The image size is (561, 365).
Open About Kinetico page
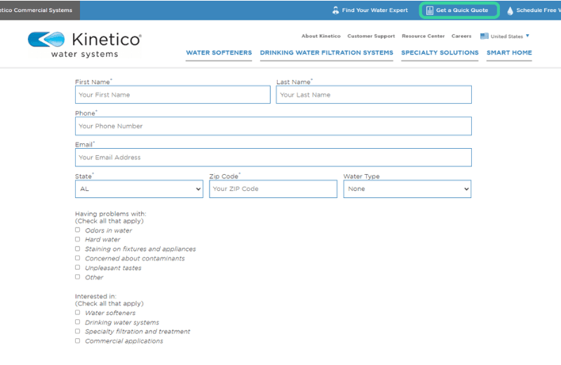coord(321,36)
